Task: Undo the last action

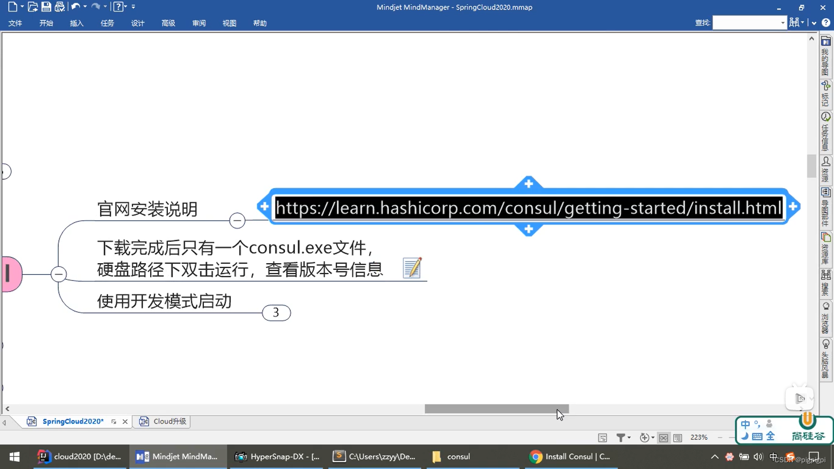Action: (76, 7)
